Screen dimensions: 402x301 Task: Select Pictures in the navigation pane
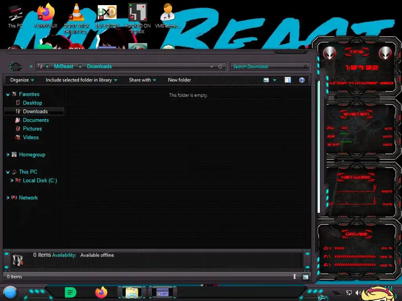pyautogui.click(x=32, y=129)
